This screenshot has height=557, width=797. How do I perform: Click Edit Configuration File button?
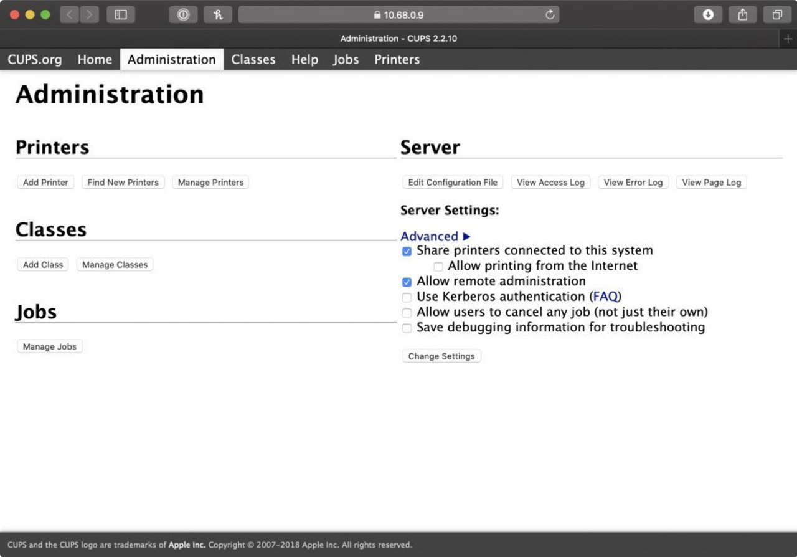(x=453, y=183)
